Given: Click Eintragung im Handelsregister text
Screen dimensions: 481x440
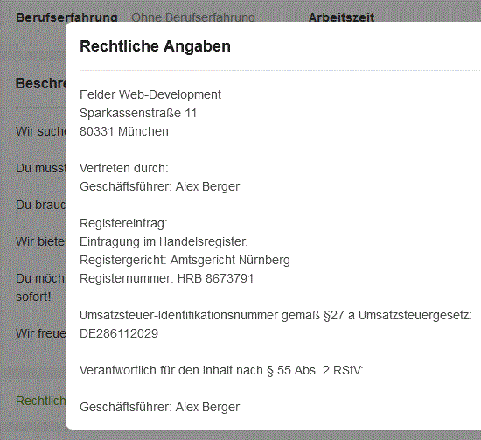Looking at the screenshot, I should 164,241.
